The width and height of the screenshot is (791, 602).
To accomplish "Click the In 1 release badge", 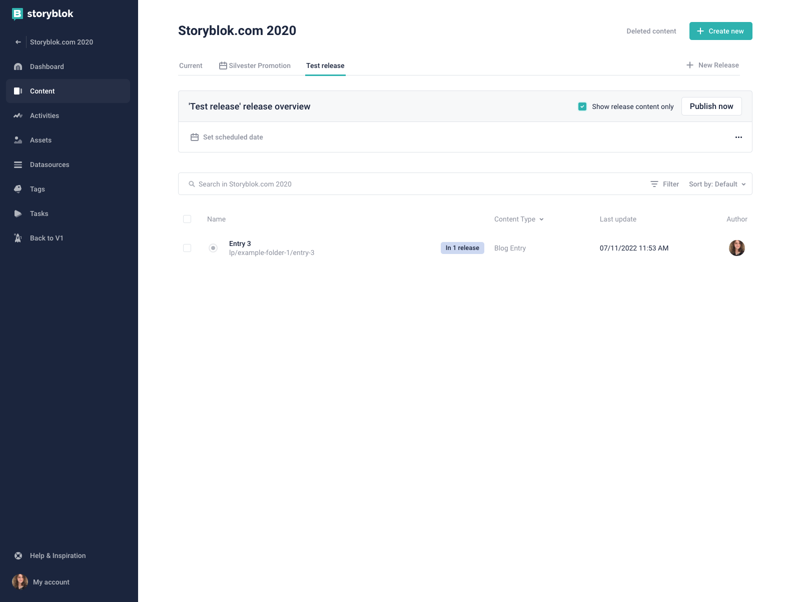I will tap(462, 248).
